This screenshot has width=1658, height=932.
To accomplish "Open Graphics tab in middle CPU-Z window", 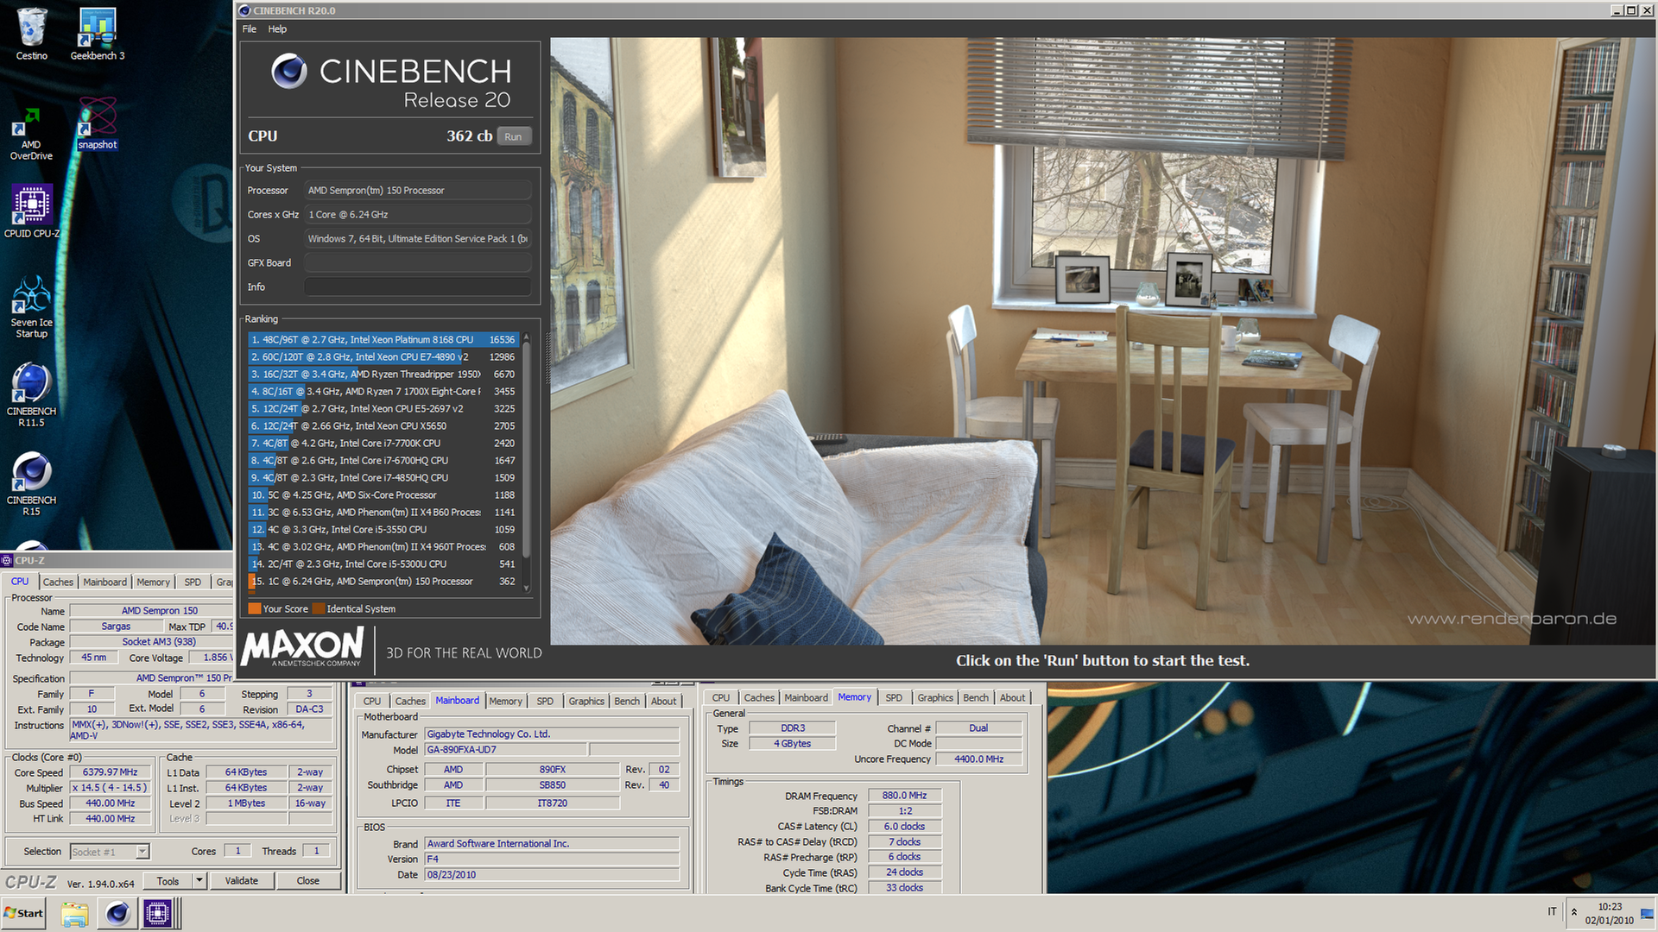I will coord(586,702).
